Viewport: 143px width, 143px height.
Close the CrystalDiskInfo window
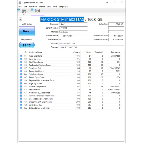pos(122,3)
